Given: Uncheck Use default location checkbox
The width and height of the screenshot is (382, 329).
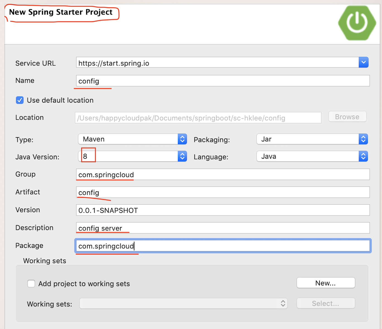Looking at the screenshot, I should 20,100.
